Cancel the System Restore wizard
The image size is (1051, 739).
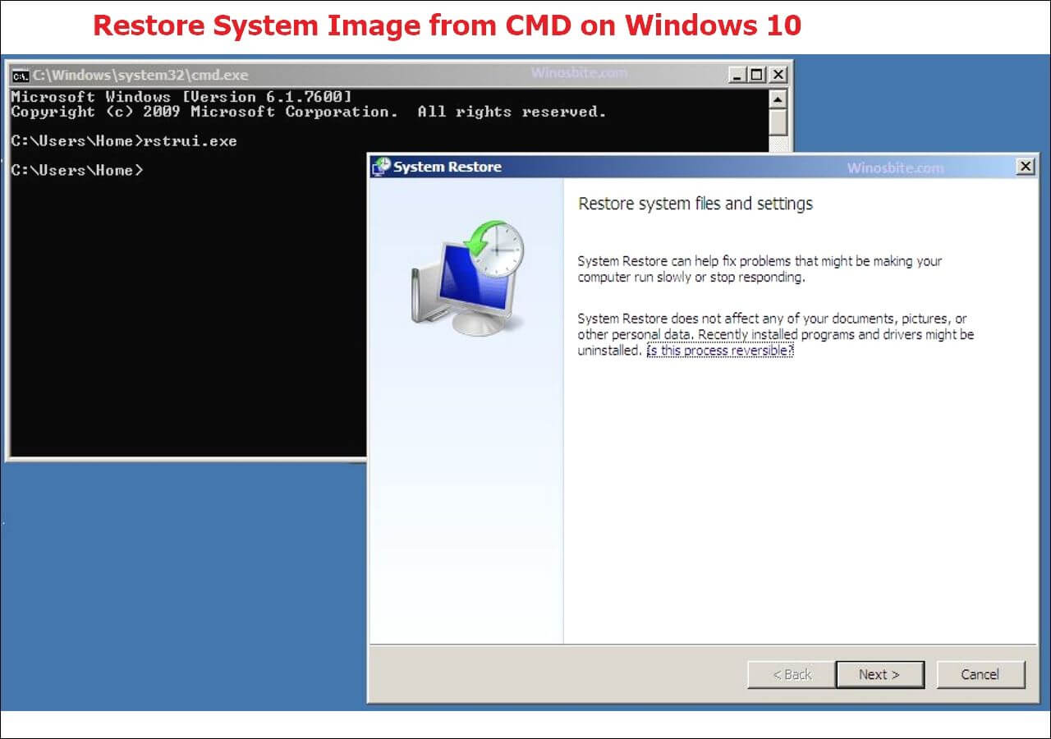(x=980, y=674)
